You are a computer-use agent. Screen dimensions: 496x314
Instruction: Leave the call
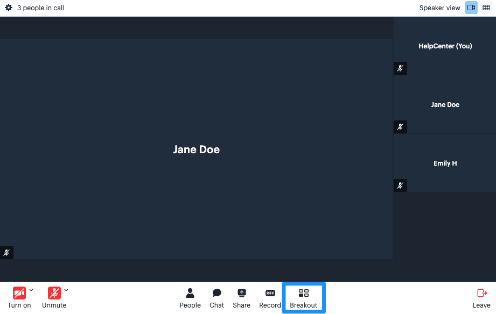tap(481, 298)
